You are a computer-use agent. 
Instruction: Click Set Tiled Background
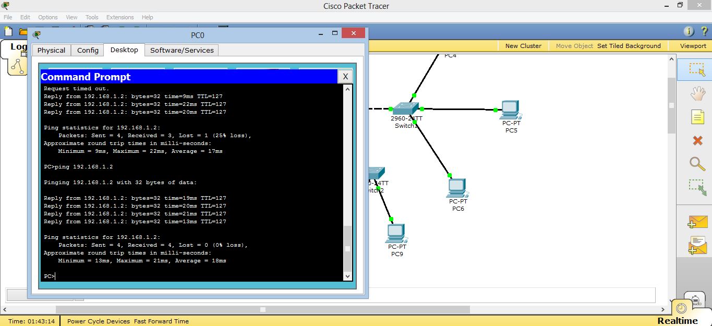pyautogui.click(x=629, y=46)
